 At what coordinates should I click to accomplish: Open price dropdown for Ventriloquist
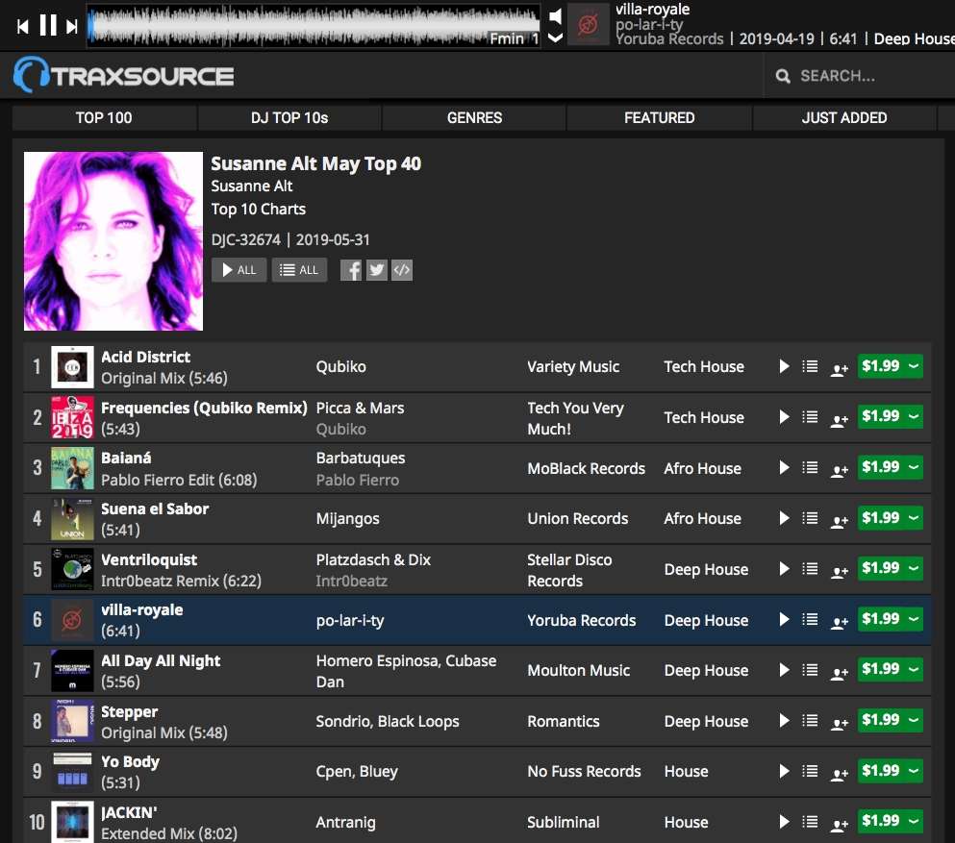click(914, 568)
